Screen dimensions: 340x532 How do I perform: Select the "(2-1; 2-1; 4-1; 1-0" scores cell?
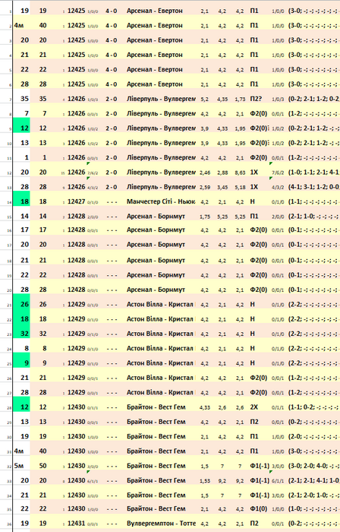click(x=313, y=480)
